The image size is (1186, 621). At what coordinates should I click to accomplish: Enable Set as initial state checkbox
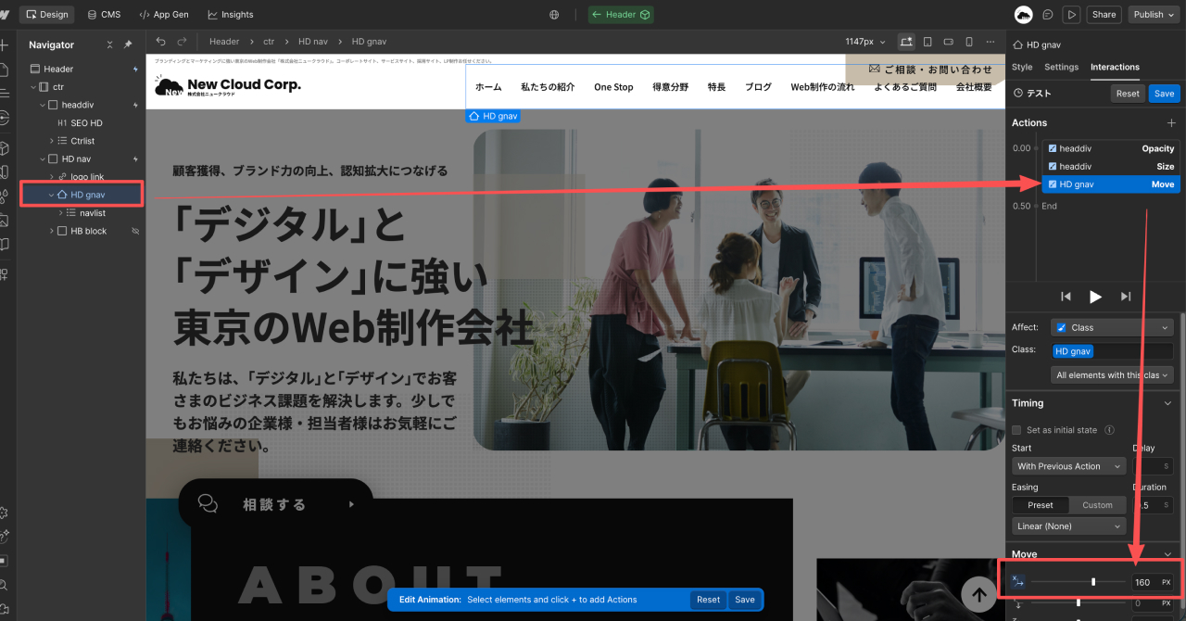click(1017, 430)
